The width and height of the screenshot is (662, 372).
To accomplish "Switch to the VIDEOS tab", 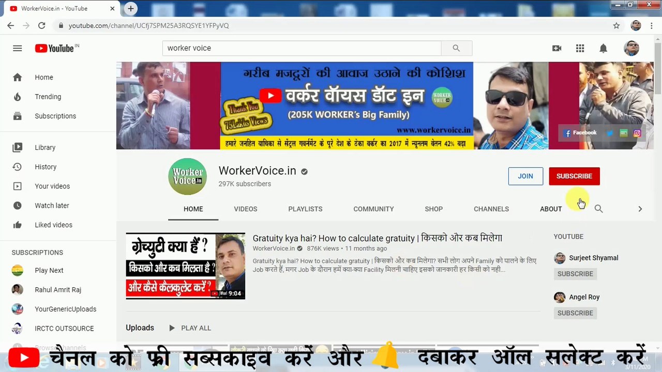I will (x=246, y=209).
